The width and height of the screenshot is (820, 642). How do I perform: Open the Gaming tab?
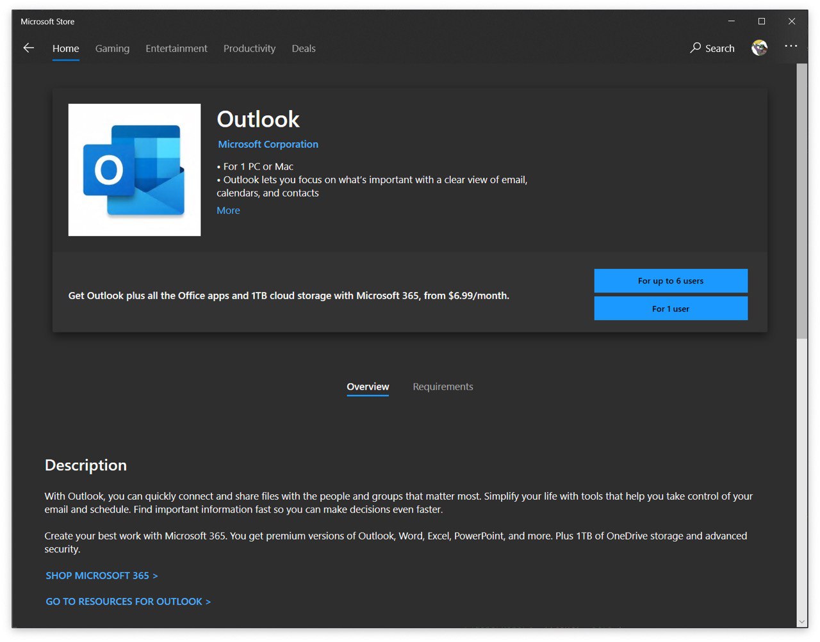coord(112,49)
